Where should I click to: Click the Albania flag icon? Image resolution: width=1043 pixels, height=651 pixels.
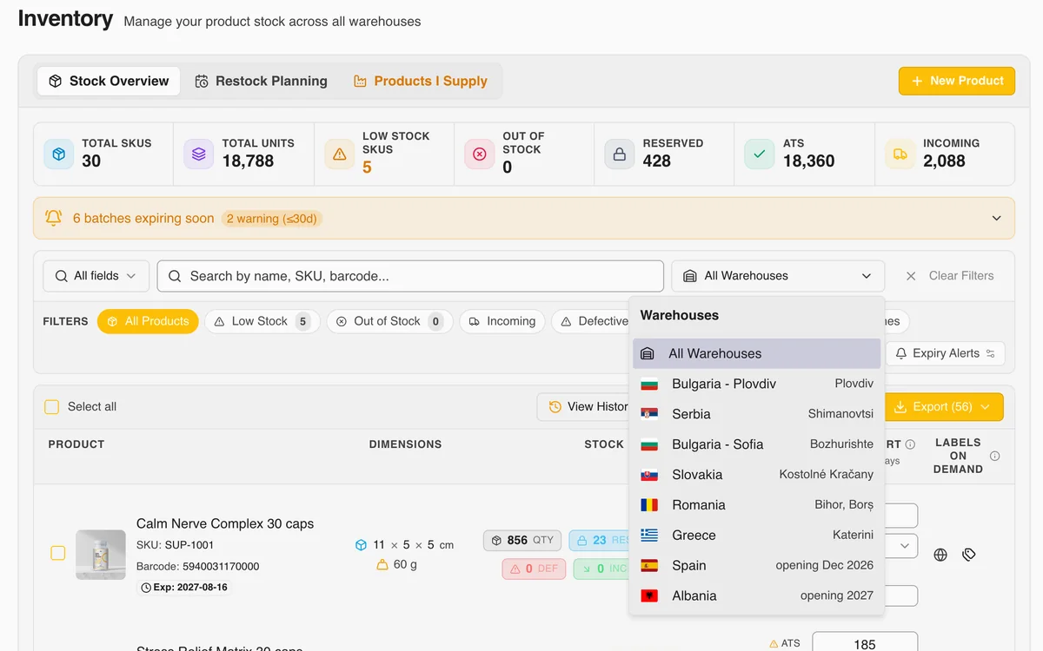(649, 596)
